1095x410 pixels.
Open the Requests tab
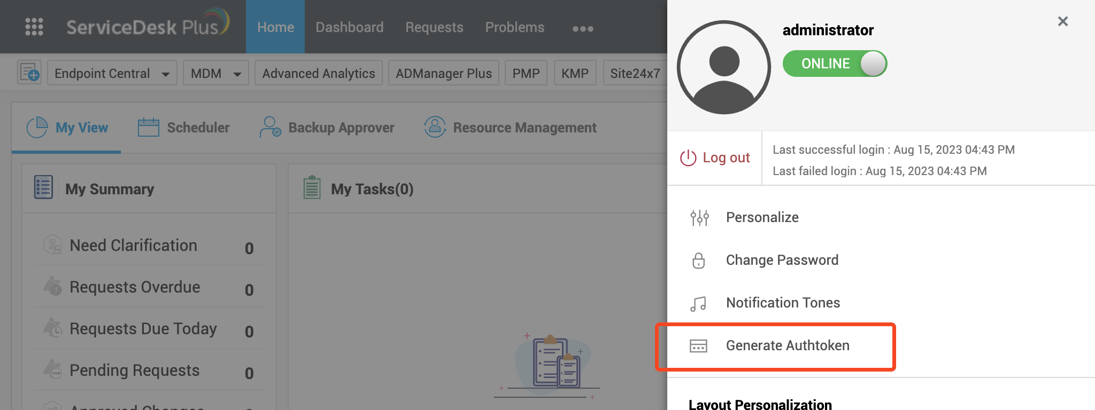tap(434, 27)
